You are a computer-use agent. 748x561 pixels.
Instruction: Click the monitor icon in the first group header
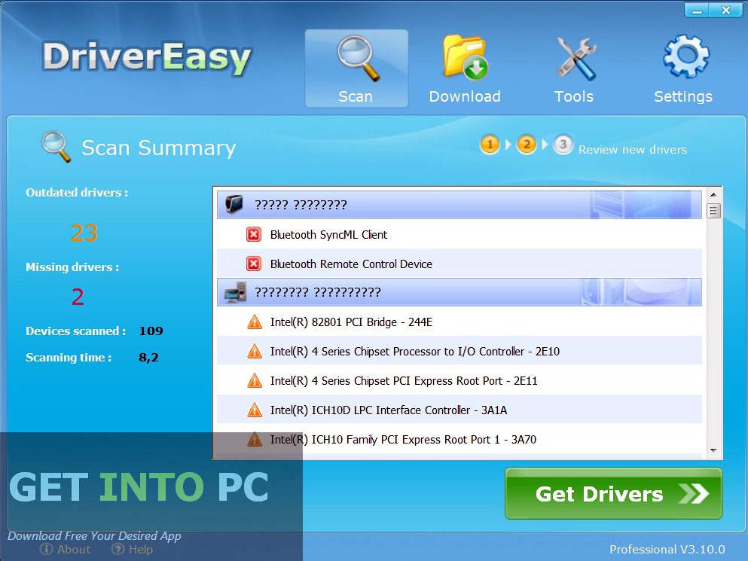coord(234,204)
